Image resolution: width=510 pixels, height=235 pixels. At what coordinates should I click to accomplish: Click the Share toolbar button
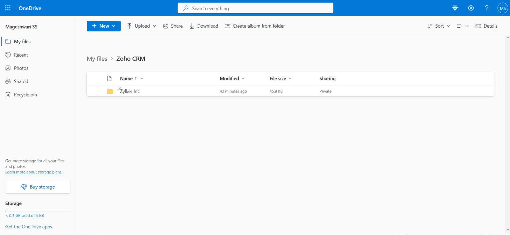point(173,26)
